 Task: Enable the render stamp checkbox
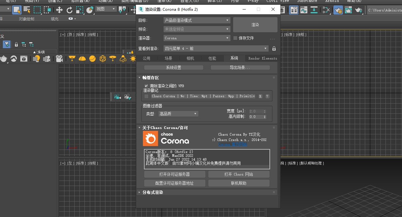[x=146, y=96]
